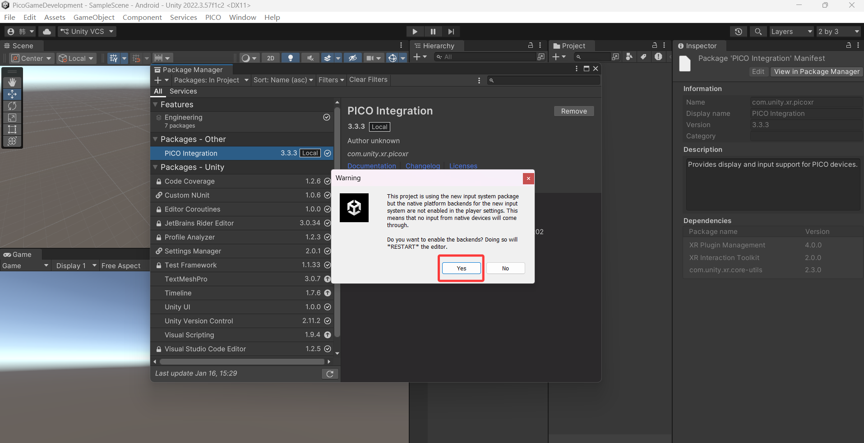This screenshot has height=443, width=864.
Task: Open 'Packages: In Project' dropdown
Action: pos(211,80)
